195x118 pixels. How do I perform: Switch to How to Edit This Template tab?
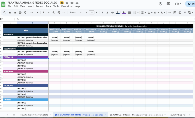[34, 115]
